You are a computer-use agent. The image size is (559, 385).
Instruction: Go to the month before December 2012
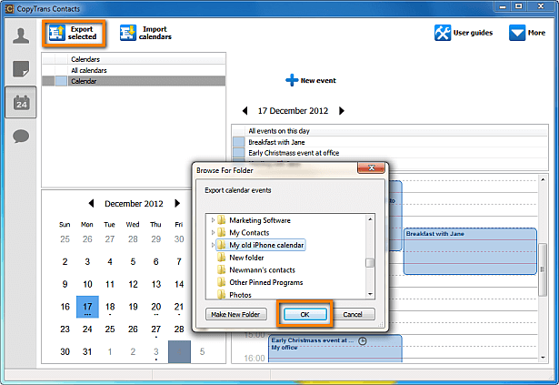(91, 204)
